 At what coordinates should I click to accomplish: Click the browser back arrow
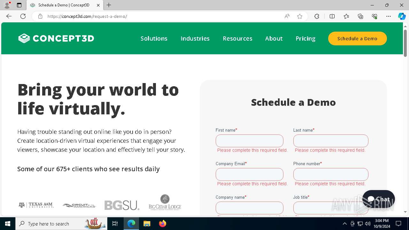point(9,16)
